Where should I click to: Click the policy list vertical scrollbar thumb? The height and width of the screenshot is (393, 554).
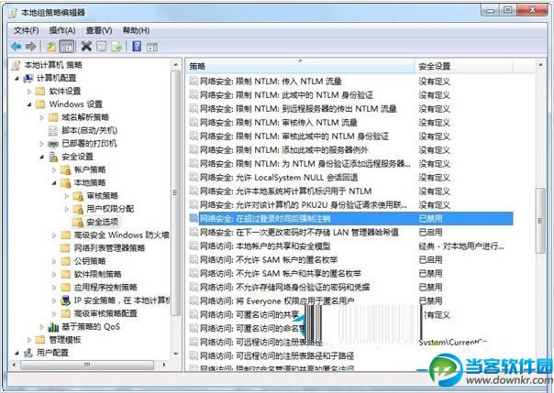point(540,221)
